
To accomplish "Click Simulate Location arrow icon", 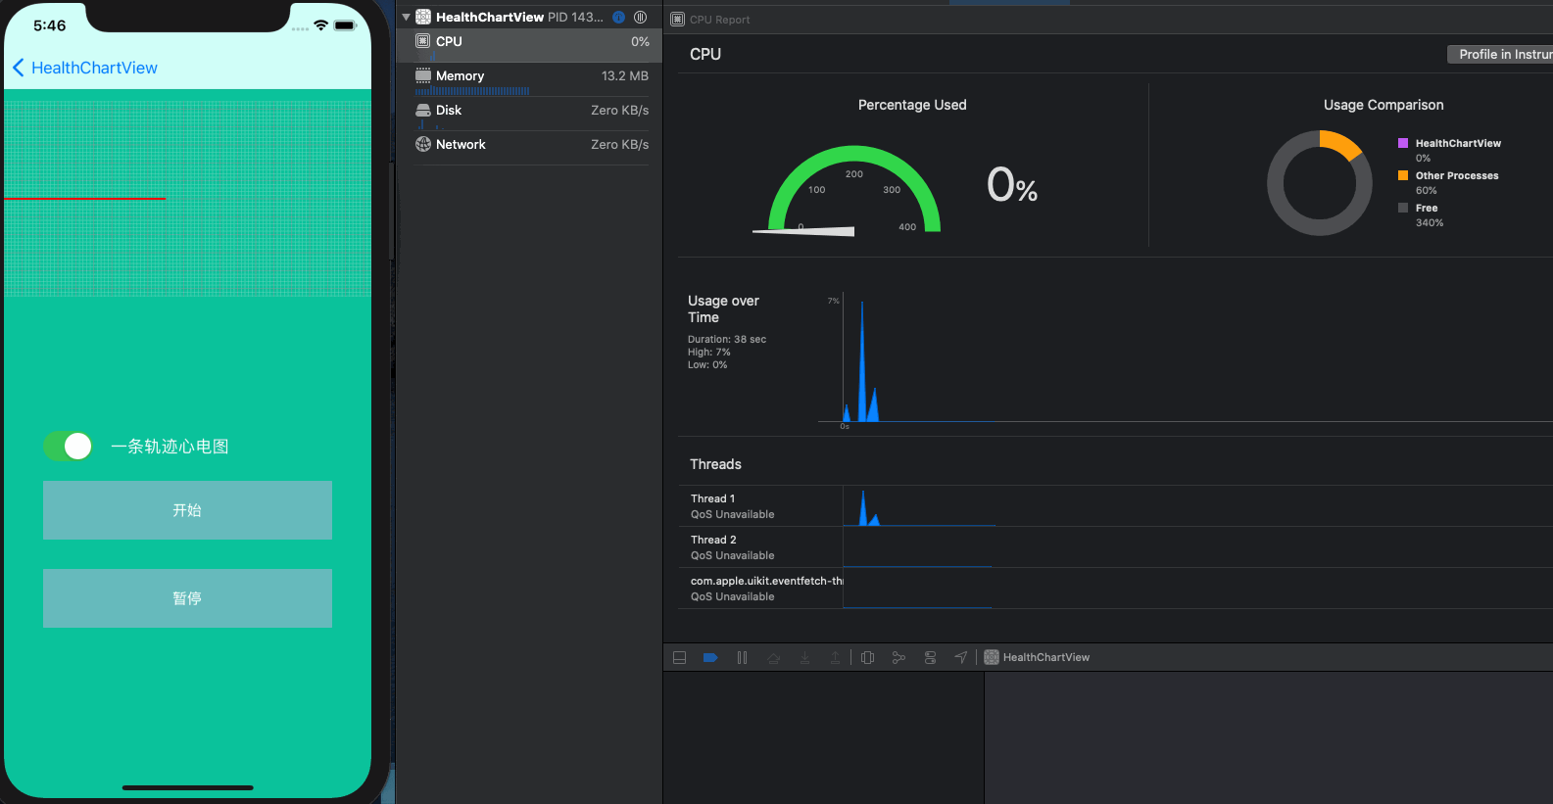I will [x=961, y=658].
